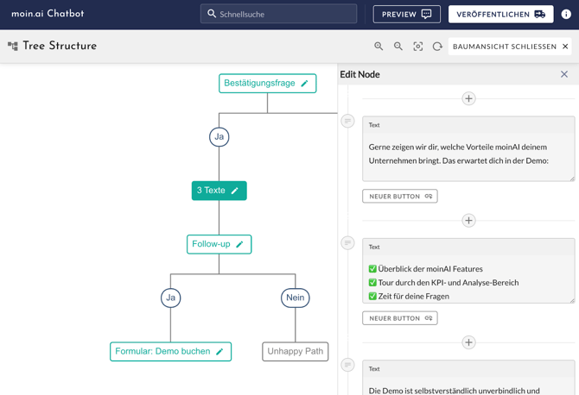This screenshot has width=579, height=395.
Task: Focus the Schnellsuche search field
Action: (285, 14)
